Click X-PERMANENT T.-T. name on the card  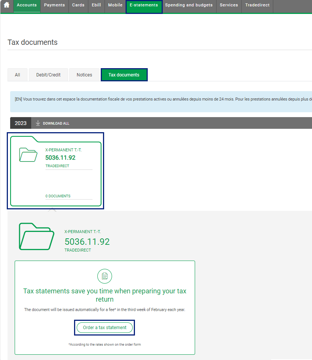point(64,150)
